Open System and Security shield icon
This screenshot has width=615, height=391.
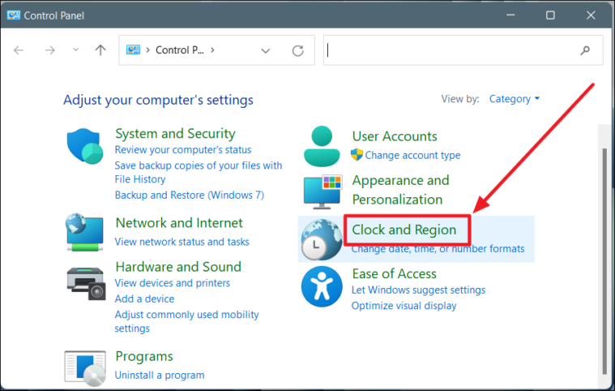(85, 147)
